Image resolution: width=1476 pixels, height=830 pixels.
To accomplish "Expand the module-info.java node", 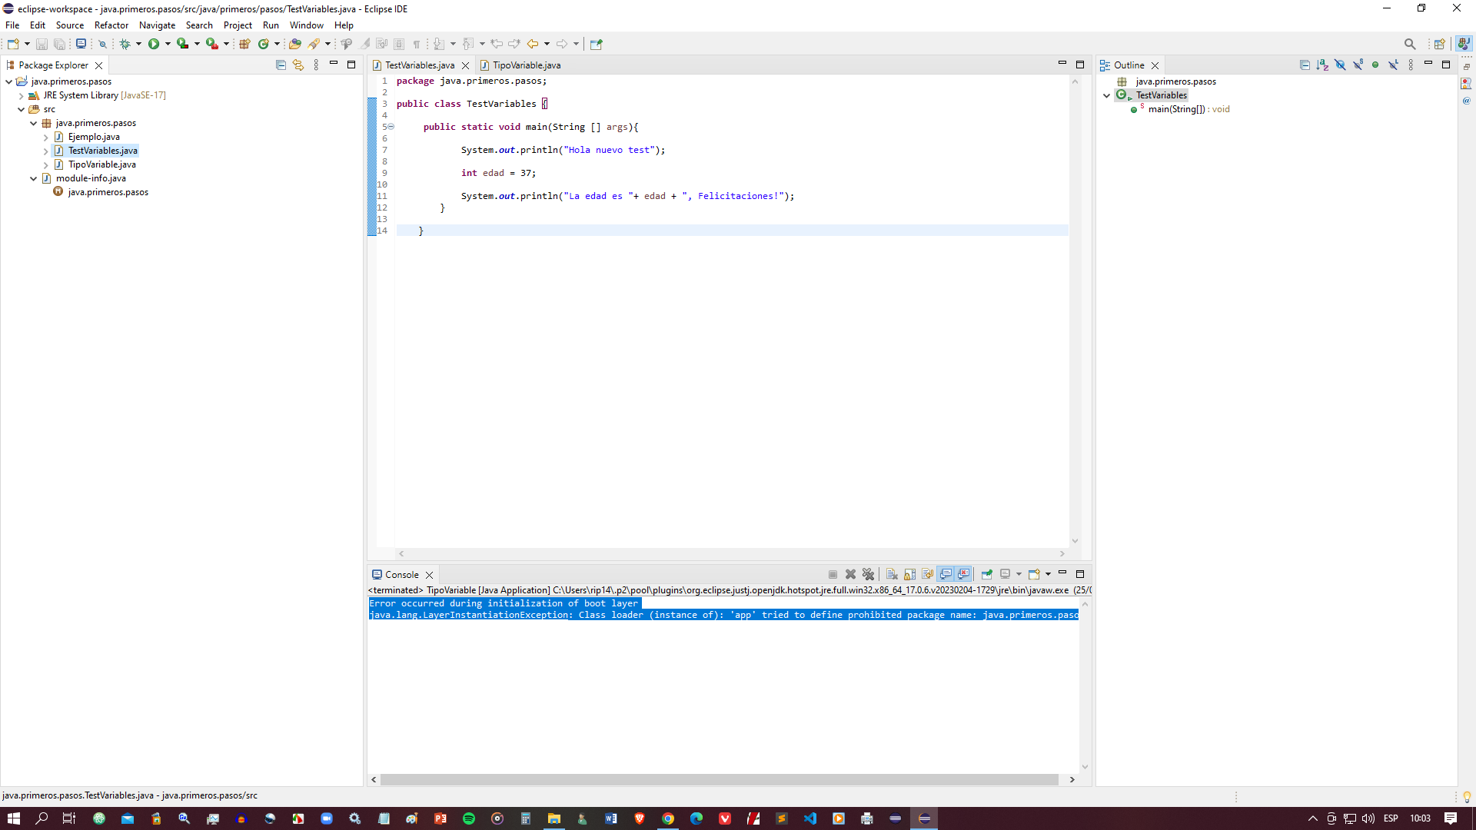I will 34,178.
